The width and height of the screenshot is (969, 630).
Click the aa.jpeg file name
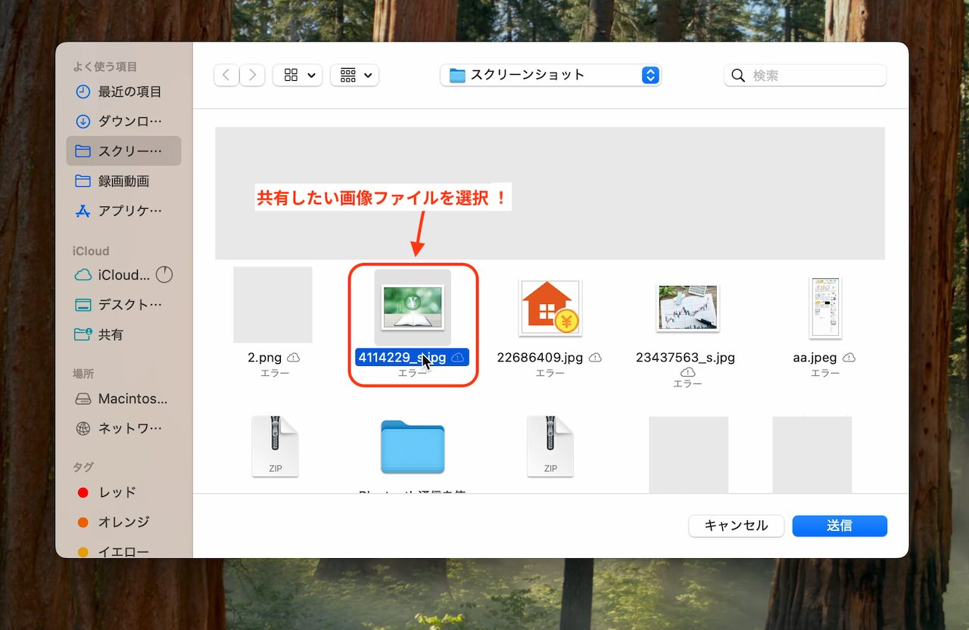(816, 358)
